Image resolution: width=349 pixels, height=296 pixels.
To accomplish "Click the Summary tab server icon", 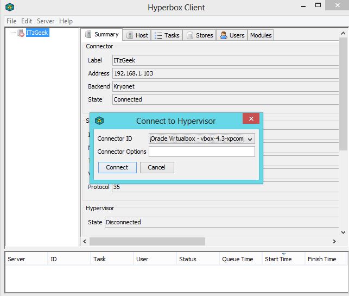I will [x=88, y=34].
